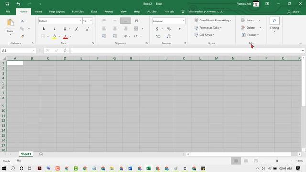Click the Copy icon in Clipboard

22,29
